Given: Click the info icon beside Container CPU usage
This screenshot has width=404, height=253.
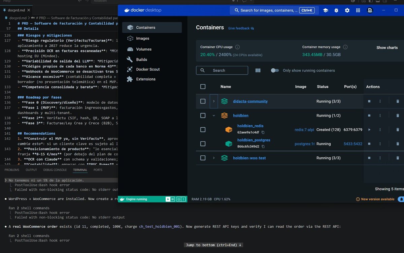Looking at the screenshot, I should [x=237, y=47].
